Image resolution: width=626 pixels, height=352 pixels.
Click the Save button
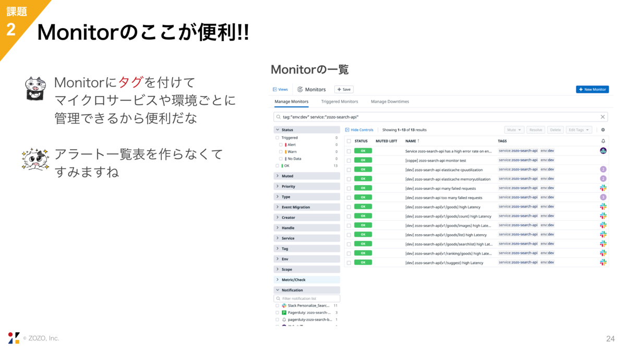344,90
